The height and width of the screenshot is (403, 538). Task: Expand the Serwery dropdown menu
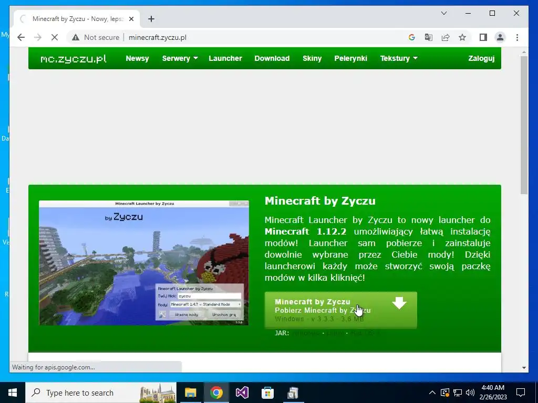[180, 58]
